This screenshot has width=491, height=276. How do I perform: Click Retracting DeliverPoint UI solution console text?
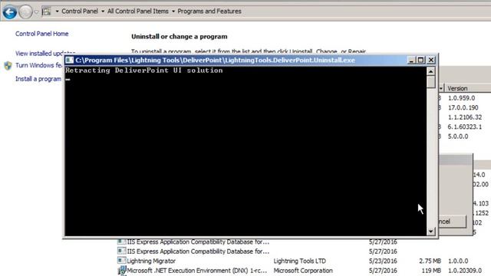point(144,71)
